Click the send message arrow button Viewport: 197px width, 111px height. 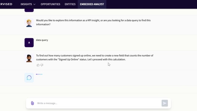pos(165,103)
